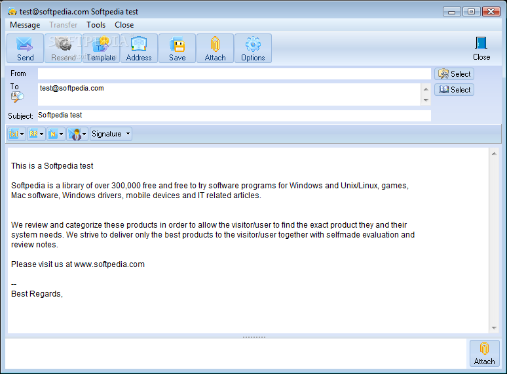Click the person identity icon

click(x=75, y=134)
